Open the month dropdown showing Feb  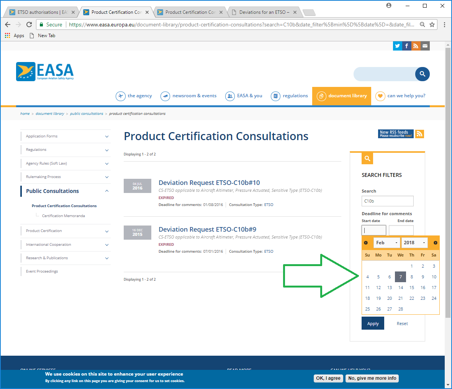tap(386, 243)
